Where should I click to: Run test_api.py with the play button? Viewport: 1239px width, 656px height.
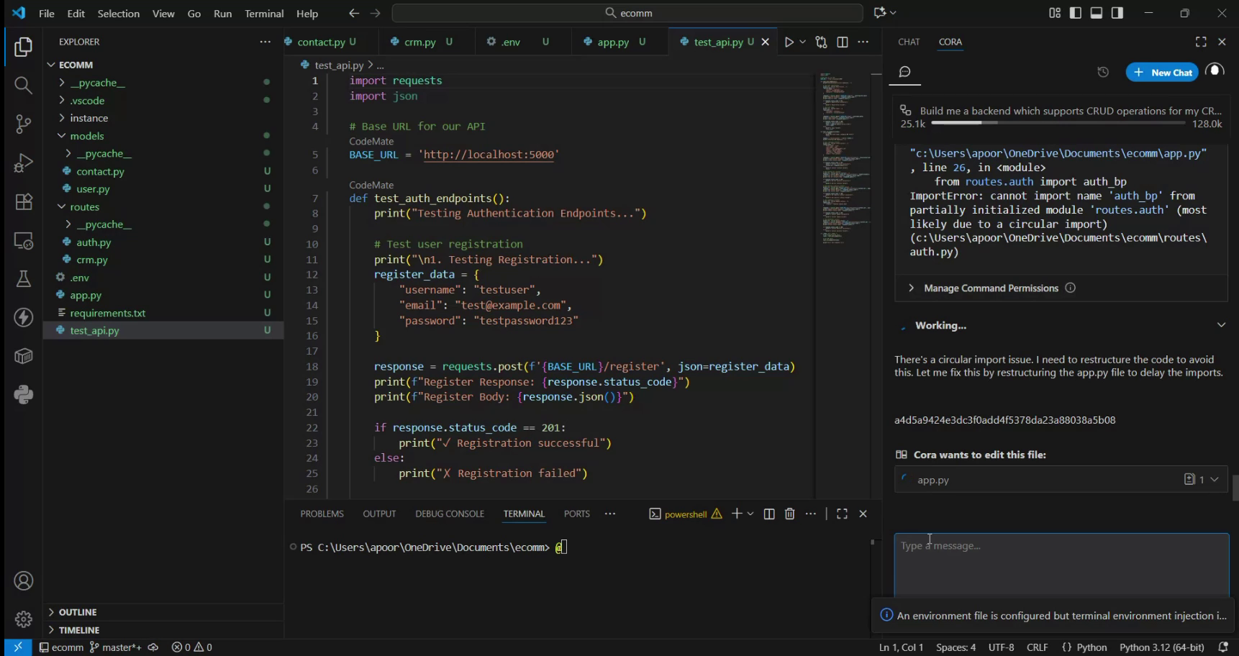click(x=790, y=42)
